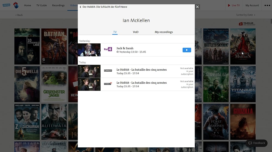
Task: Open Home in navigation bar
Action: pos(27,5)
